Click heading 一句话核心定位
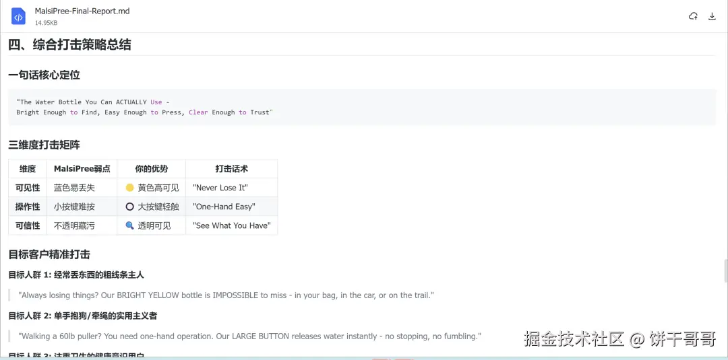This screenshot has height=360, width=728. pos(44,75)
